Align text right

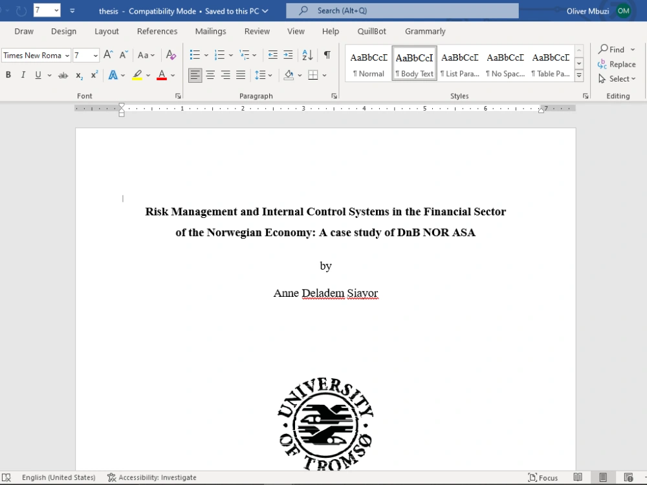click(225, 75)
